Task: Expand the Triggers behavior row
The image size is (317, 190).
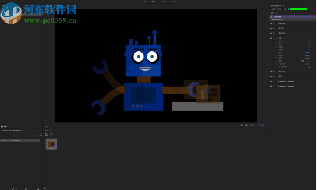Action: (276, 28)
